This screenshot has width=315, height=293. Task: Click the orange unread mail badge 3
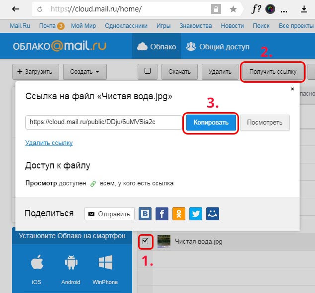click(x=61, y=26)
